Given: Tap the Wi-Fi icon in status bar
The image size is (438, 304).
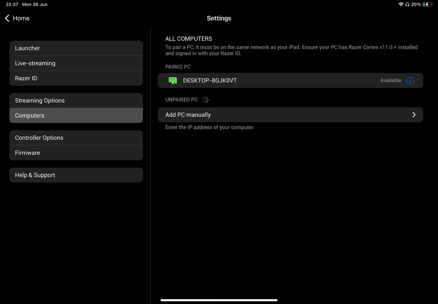Looking at the screenshot, I should pos(401,4).
